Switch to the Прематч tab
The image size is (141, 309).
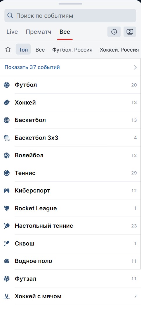click(x=39, y=32)
